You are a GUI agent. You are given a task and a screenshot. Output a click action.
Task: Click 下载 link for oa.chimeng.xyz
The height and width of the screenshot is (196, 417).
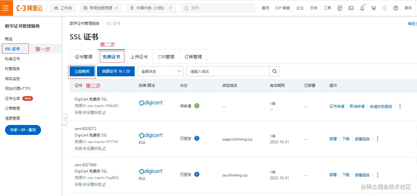click(346, 175)
